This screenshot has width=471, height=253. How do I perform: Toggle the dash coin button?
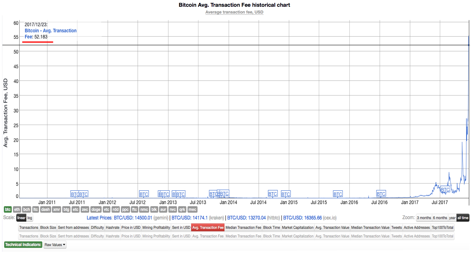(x=45, y=209)
